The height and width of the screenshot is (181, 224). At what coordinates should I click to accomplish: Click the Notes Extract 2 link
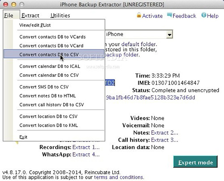[164, 132]
